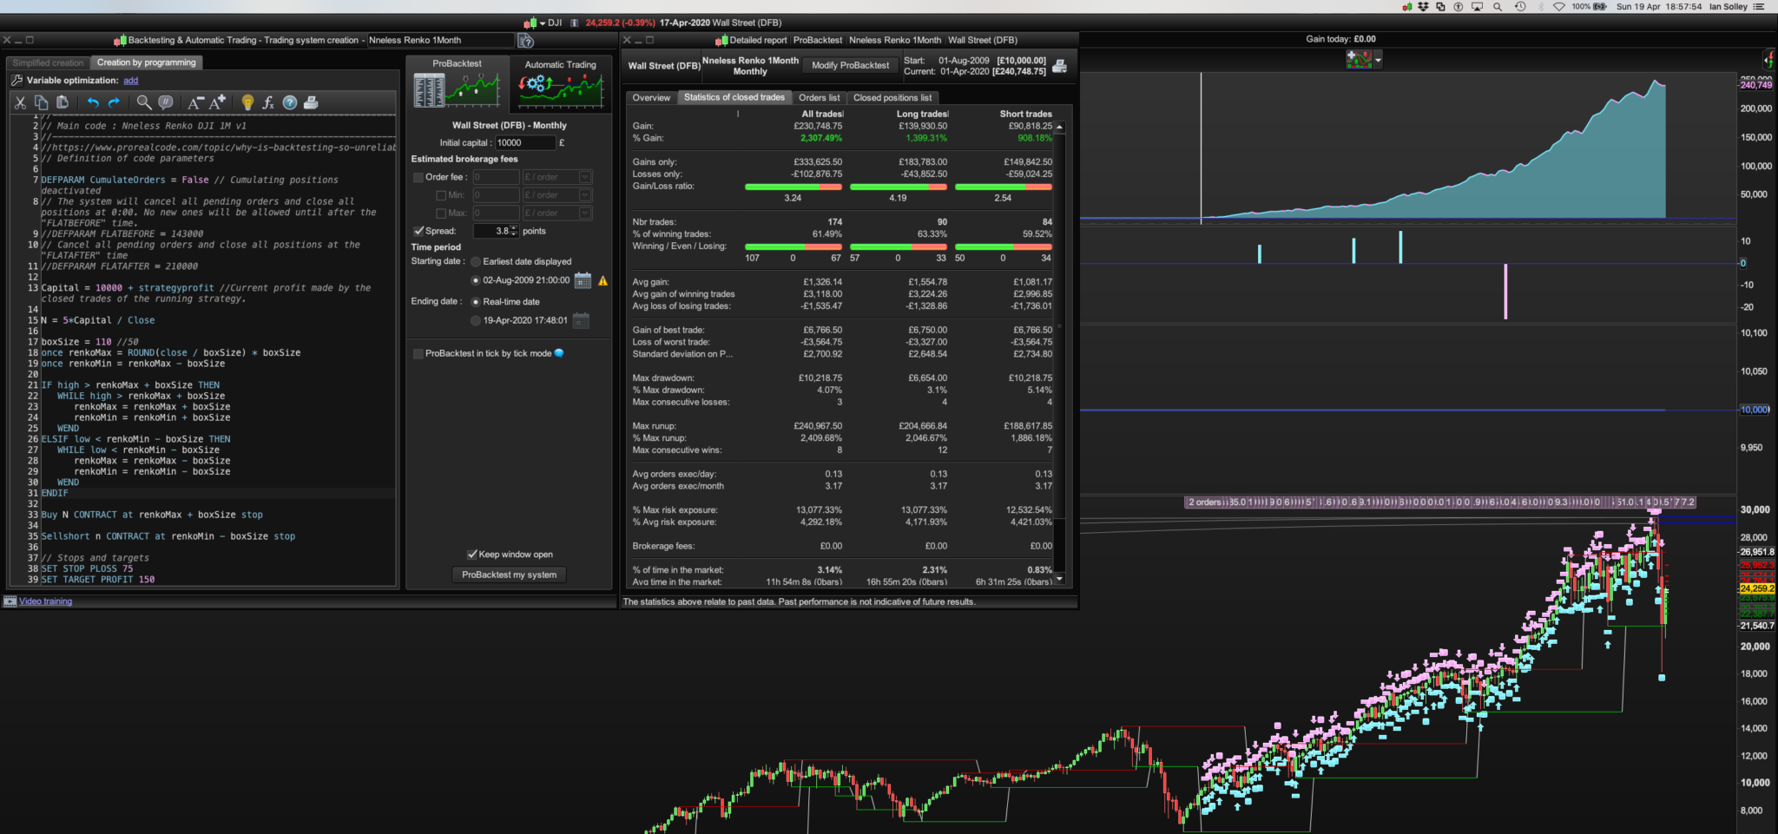Image resolution: width=1778 pixels, height=834 pixels.
Task: Open the Video training link
Action: point(46,601)
